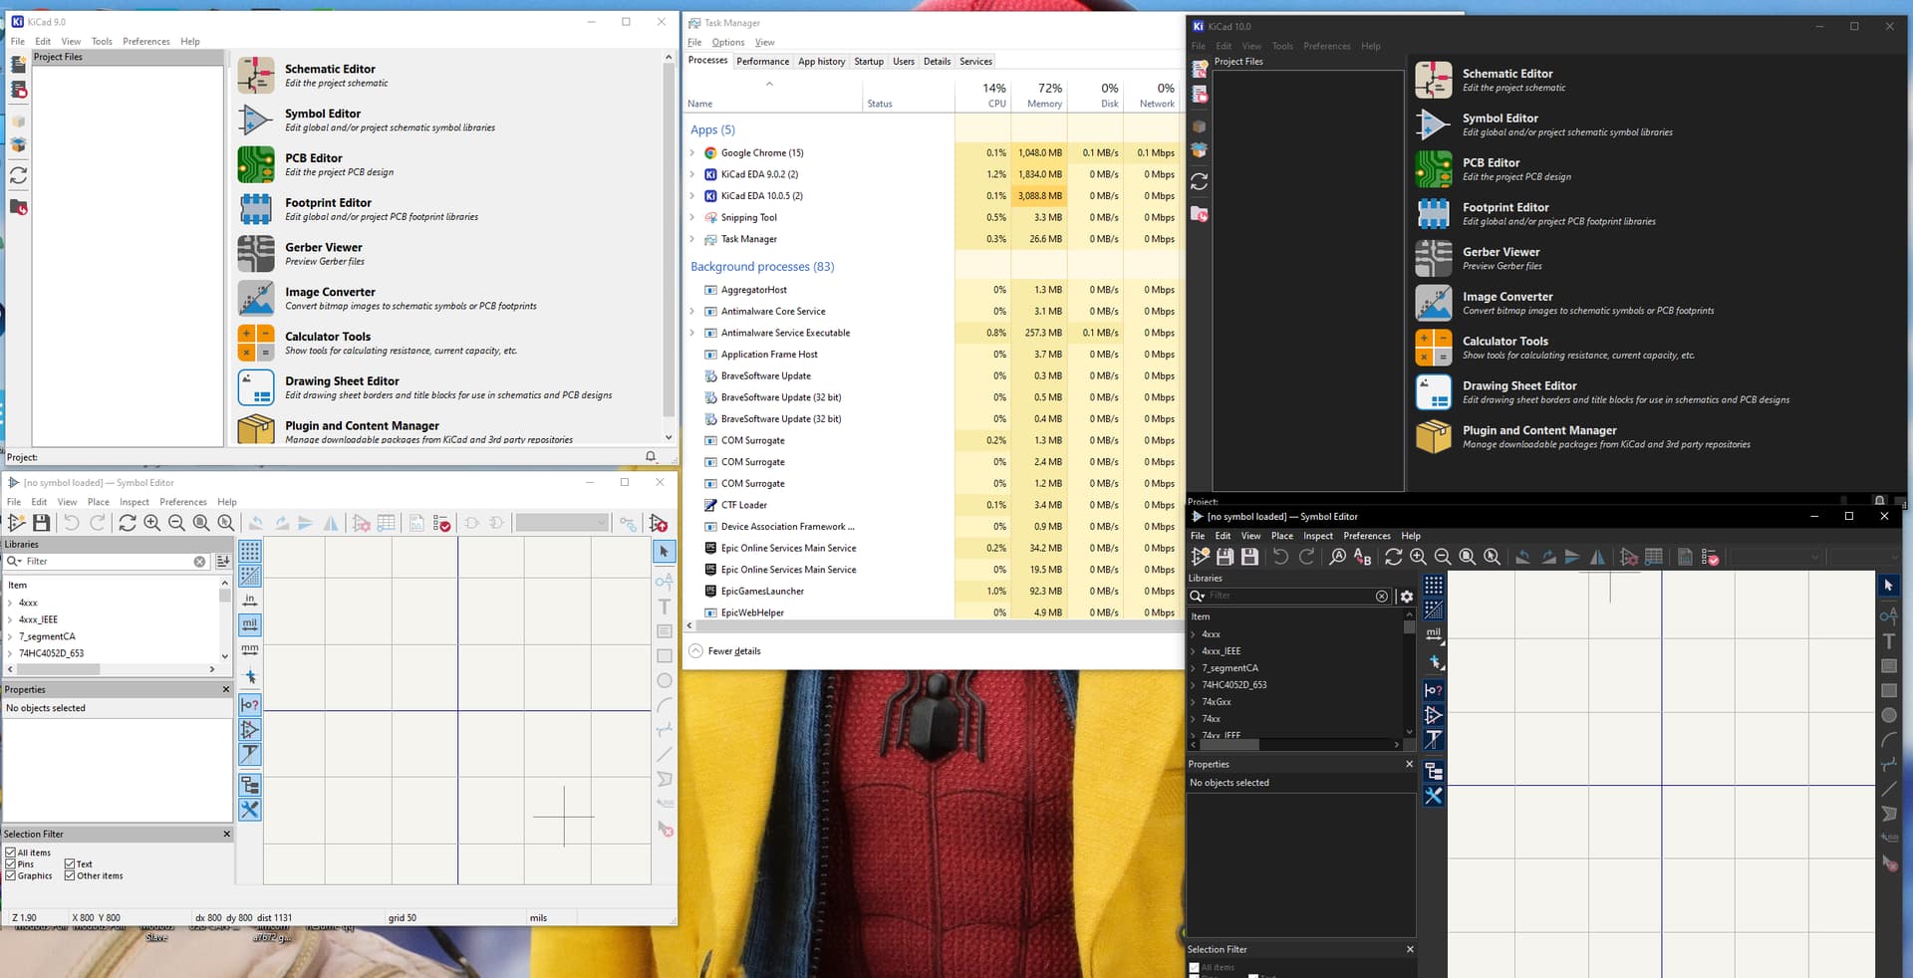
Task: Open Startup tab in Task Manager
Action: 869,62
